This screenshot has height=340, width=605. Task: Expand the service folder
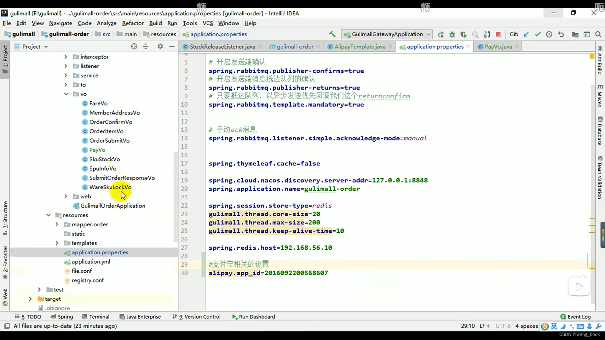pos(66,76)
